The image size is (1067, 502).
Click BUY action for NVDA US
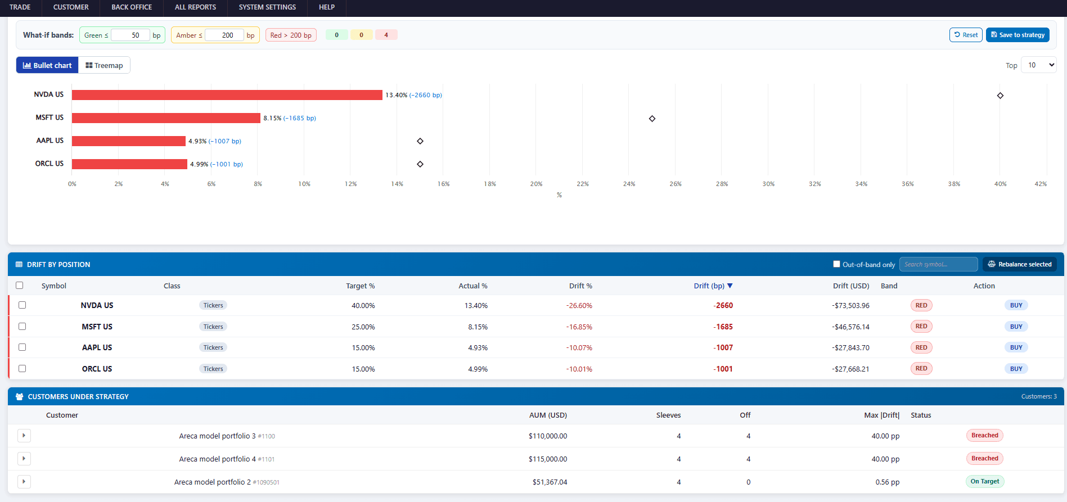(1016, 305)
